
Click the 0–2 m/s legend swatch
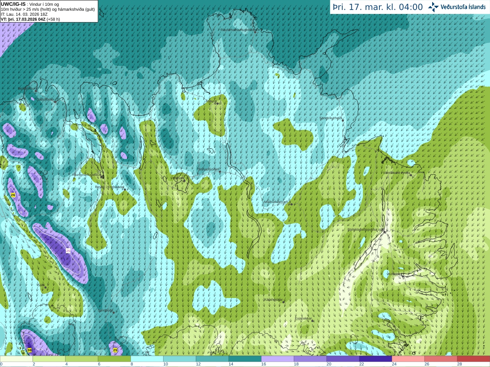pyautogui.click(x=16, y=359)
